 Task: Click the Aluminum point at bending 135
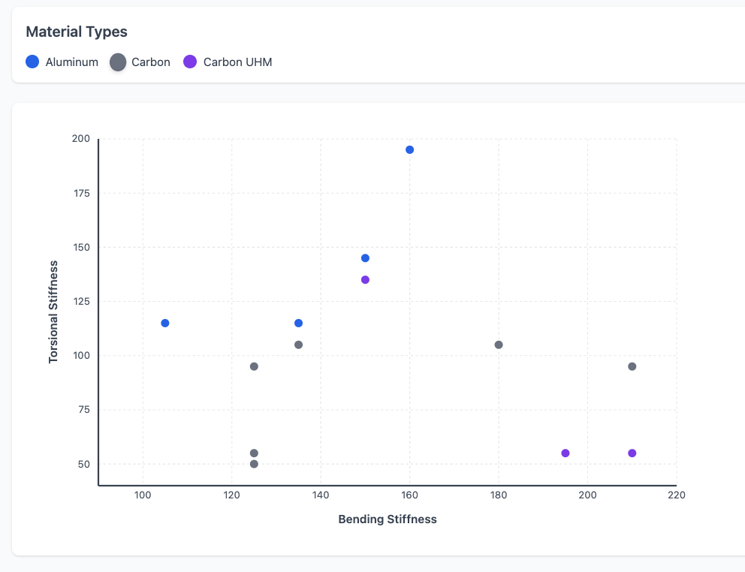[x=298, y=324]
